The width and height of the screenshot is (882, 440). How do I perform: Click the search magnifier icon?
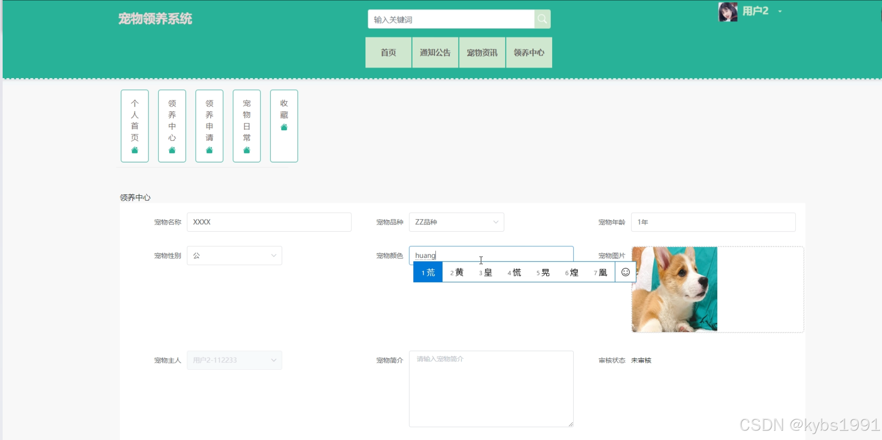(x=542, y=19)
